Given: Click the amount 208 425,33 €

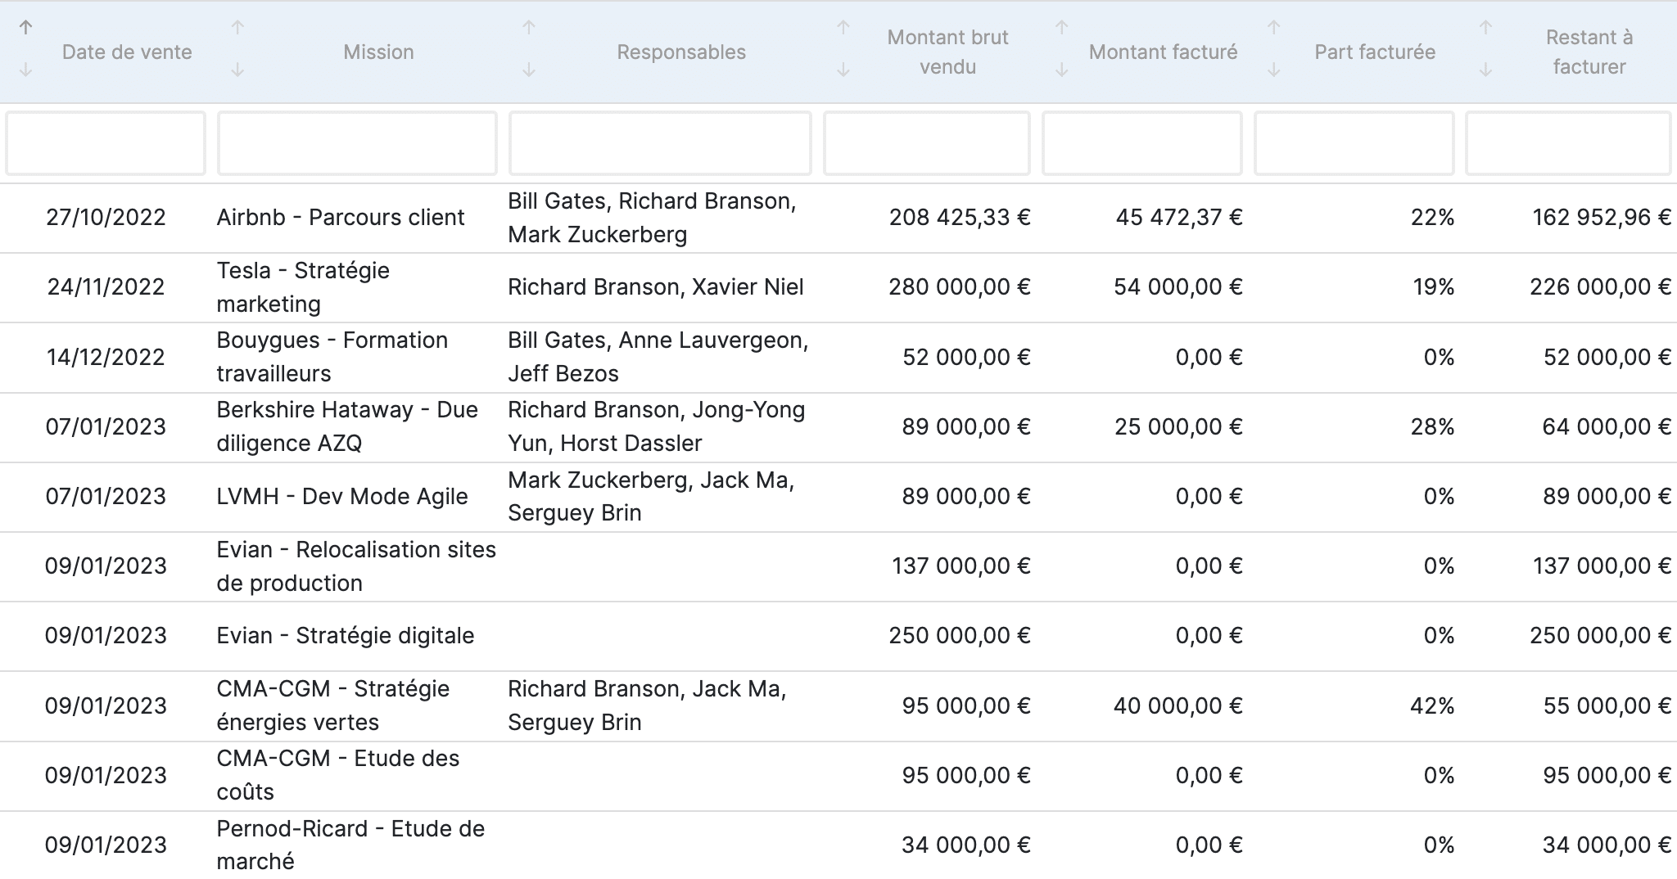Looking at the screenshot, I should [960, 218].
